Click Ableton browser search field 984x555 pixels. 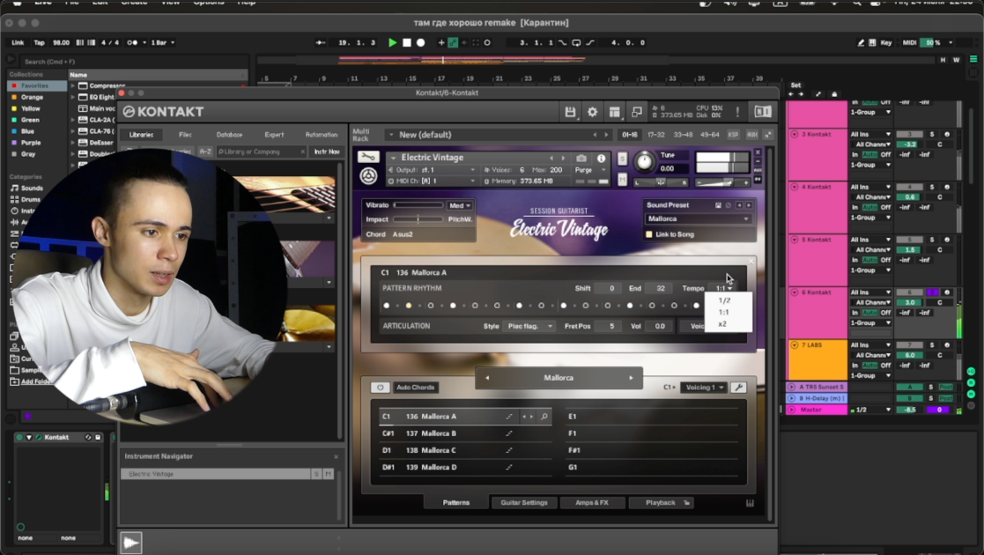132,62
